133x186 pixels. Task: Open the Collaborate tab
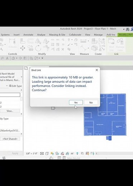75,35
